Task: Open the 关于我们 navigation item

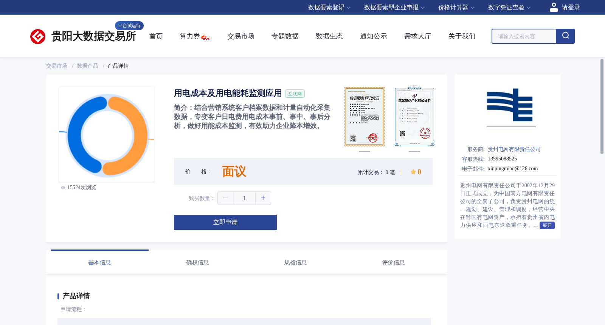Action: tap(462, 36)
